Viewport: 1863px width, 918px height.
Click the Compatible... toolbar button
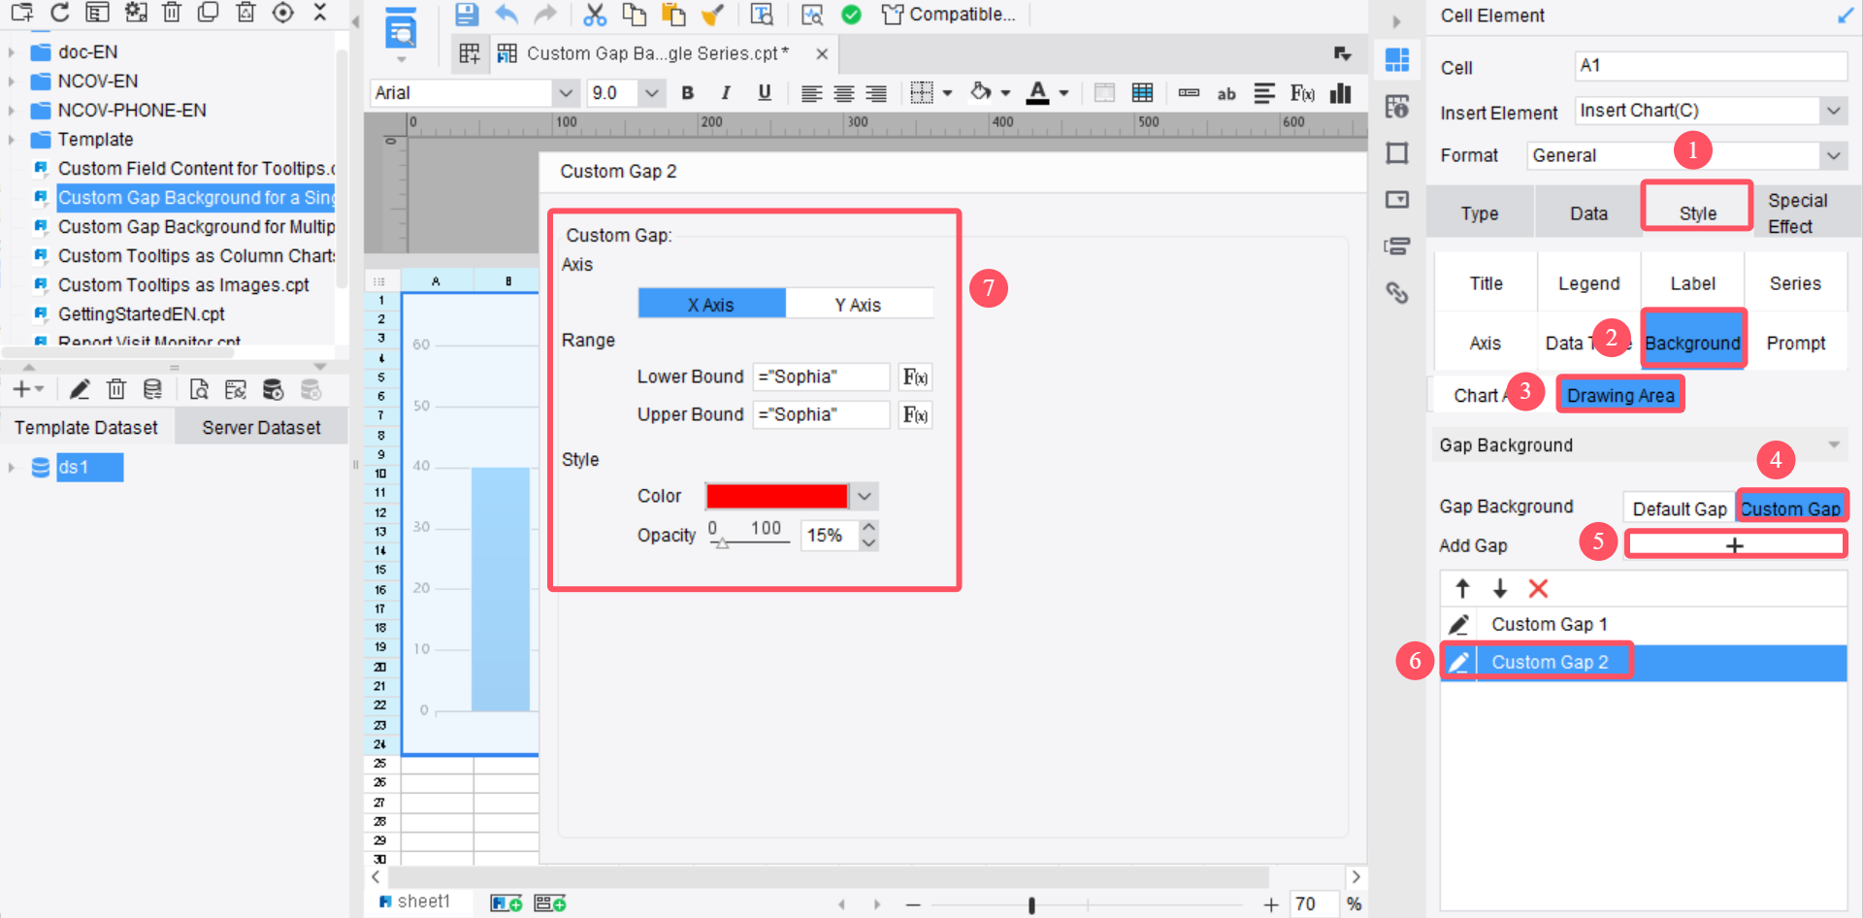948,15
